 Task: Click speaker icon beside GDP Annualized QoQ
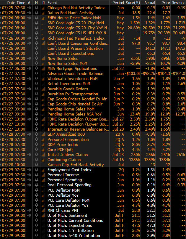[x=29, y=134]
